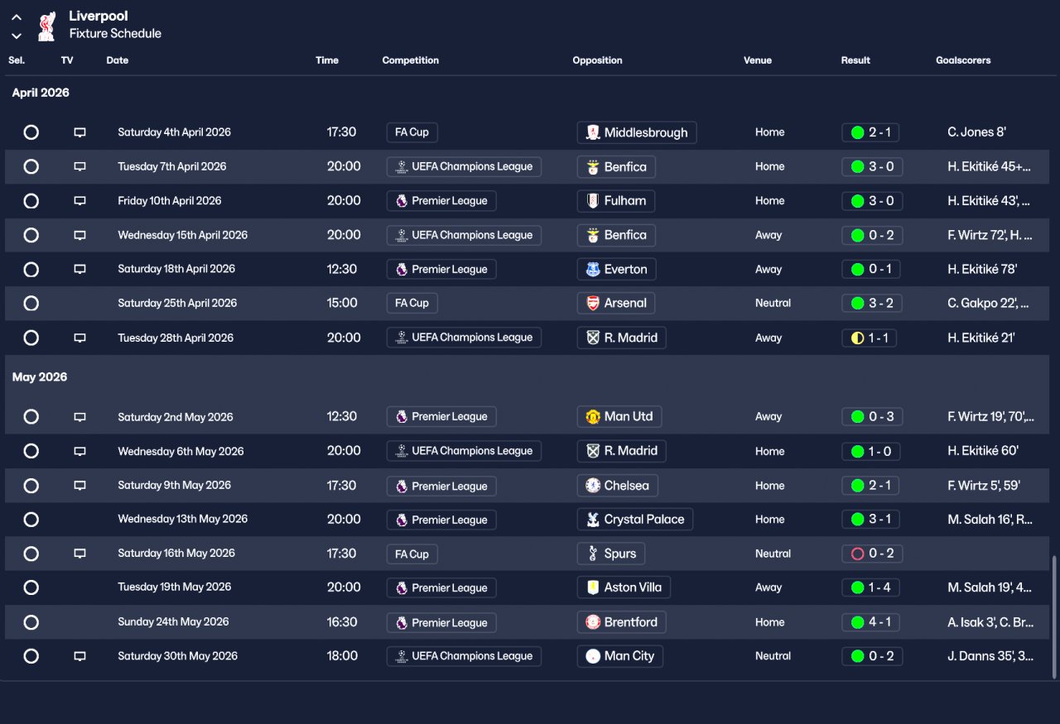This screenshot has height=724, width=1060.
Task: Click the Man Utd club crest
Action: (593, 417)
